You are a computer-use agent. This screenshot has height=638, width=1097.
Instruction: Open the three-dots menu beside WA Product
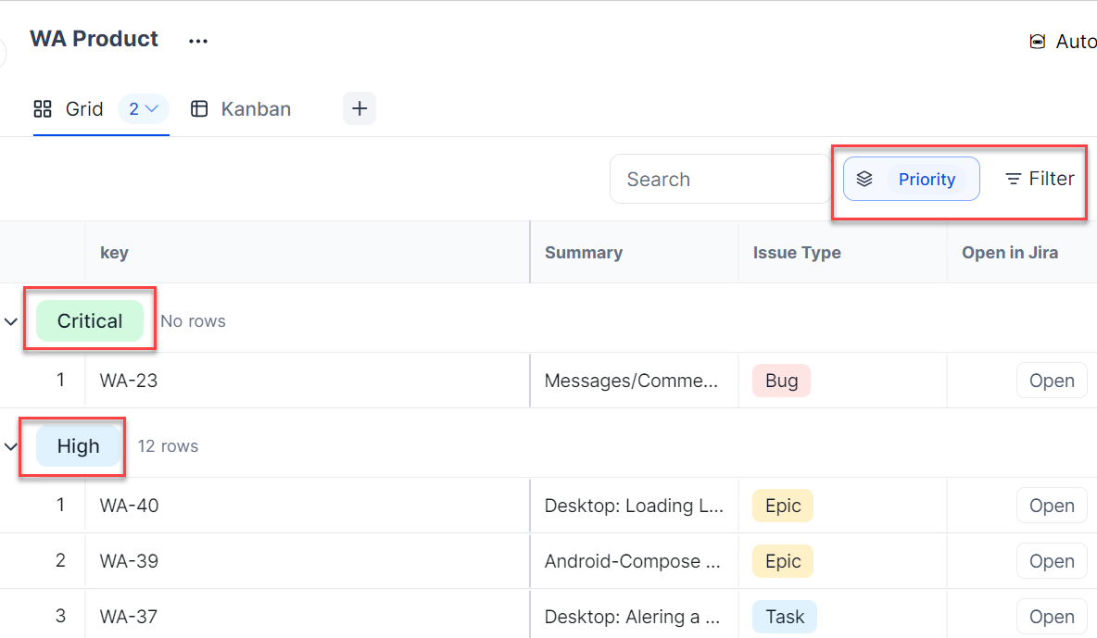pyautogui.click(x=198, y=41)
